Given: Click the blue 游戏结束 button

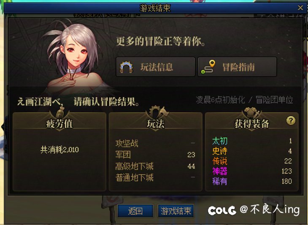Looking at the screenshot, I should click(176, 211).
